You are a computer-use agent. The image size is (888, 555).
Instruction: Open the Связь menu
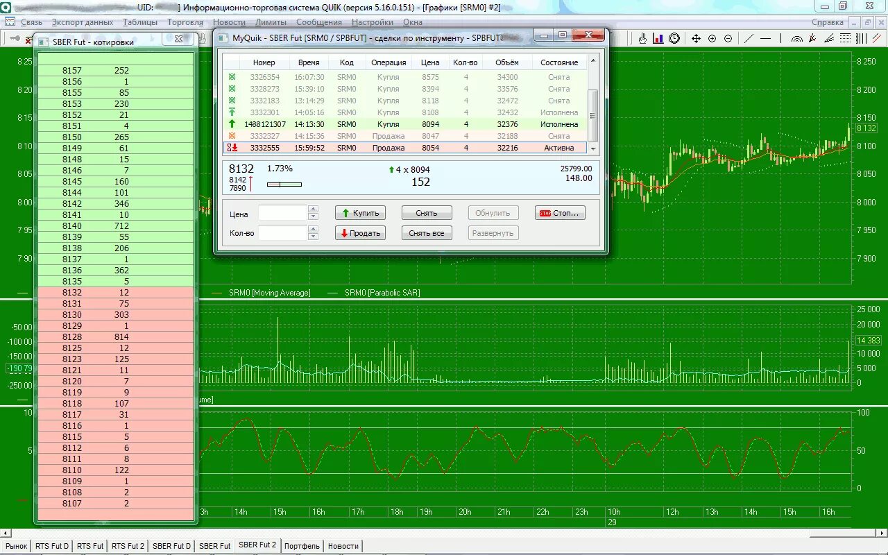pyautogui.click(x=31, y=22)
